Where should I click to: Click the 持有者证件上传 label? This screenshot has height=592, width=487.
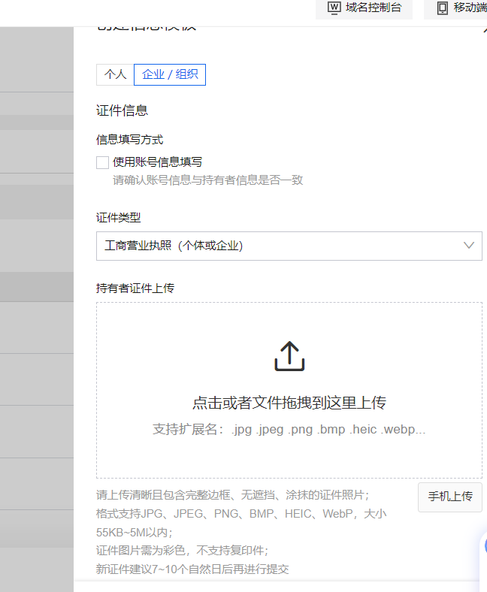coord(135,288)
